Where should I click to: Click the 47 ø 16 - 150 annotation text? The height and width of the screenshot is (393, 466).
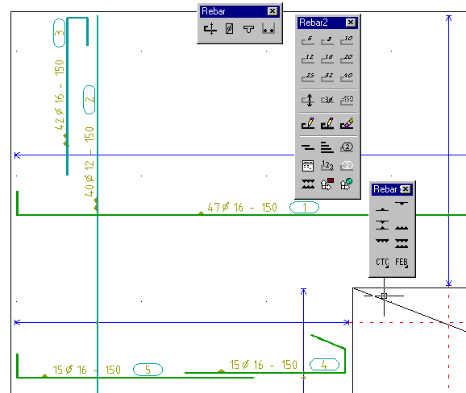tap(242, 207)
